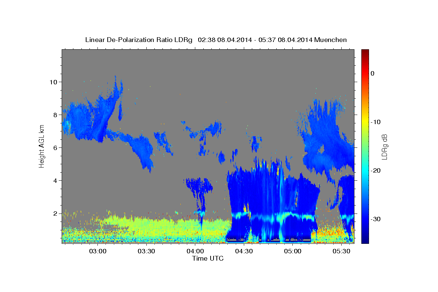Viewport: 438px width, 292px height.
Task: Click the 03:30 time tick label
Action: [146, 251]
